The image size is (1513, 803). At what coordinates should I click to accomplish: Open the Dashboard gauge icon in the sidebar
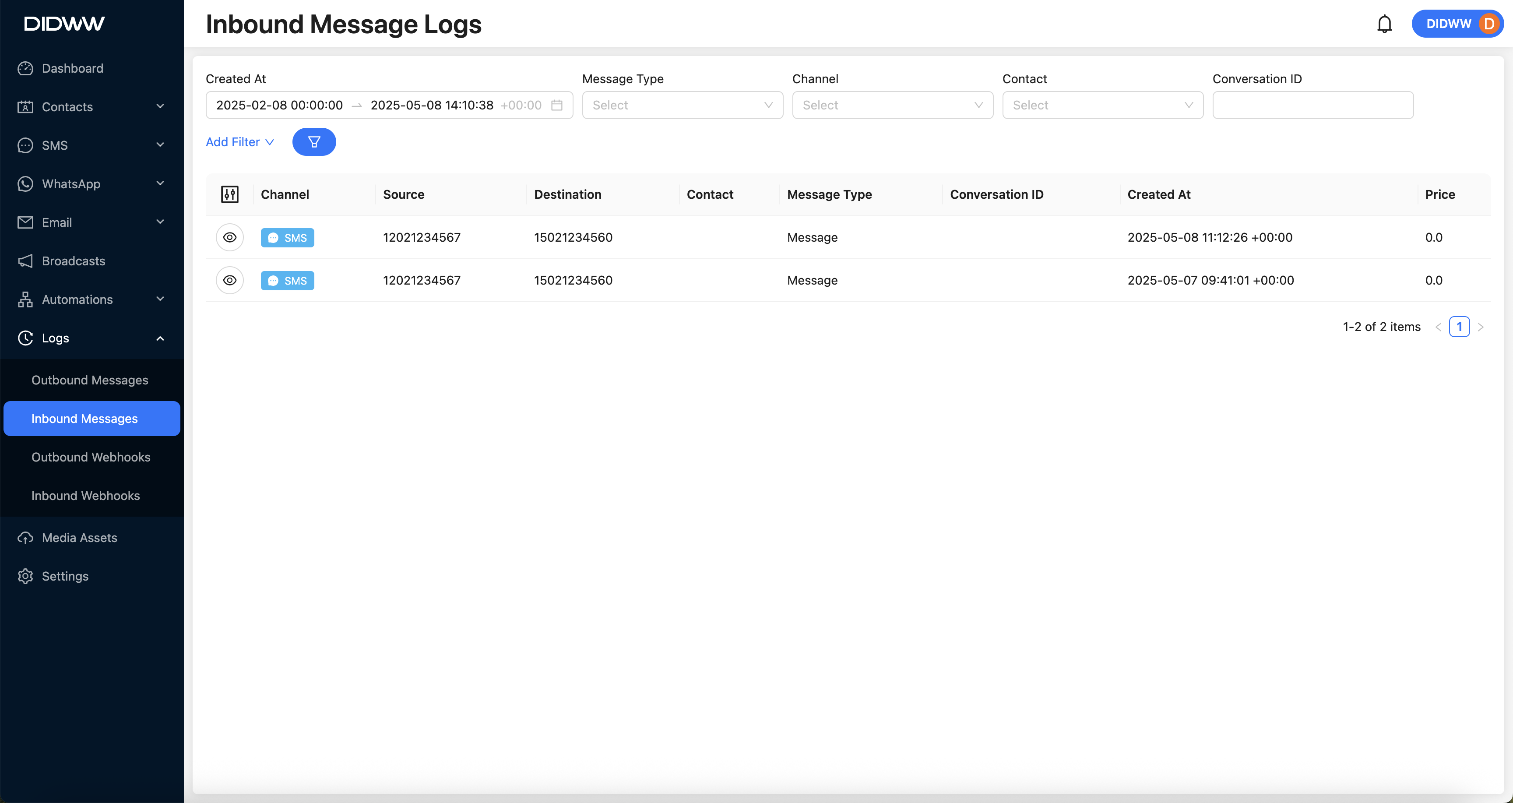[x=25, y=68]
